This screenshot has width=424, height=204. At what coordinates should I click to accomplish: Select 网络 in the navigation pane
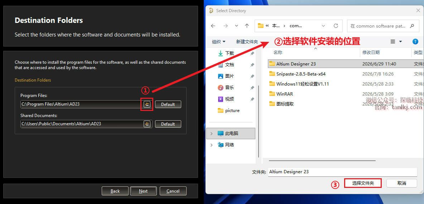coord(229,145)
